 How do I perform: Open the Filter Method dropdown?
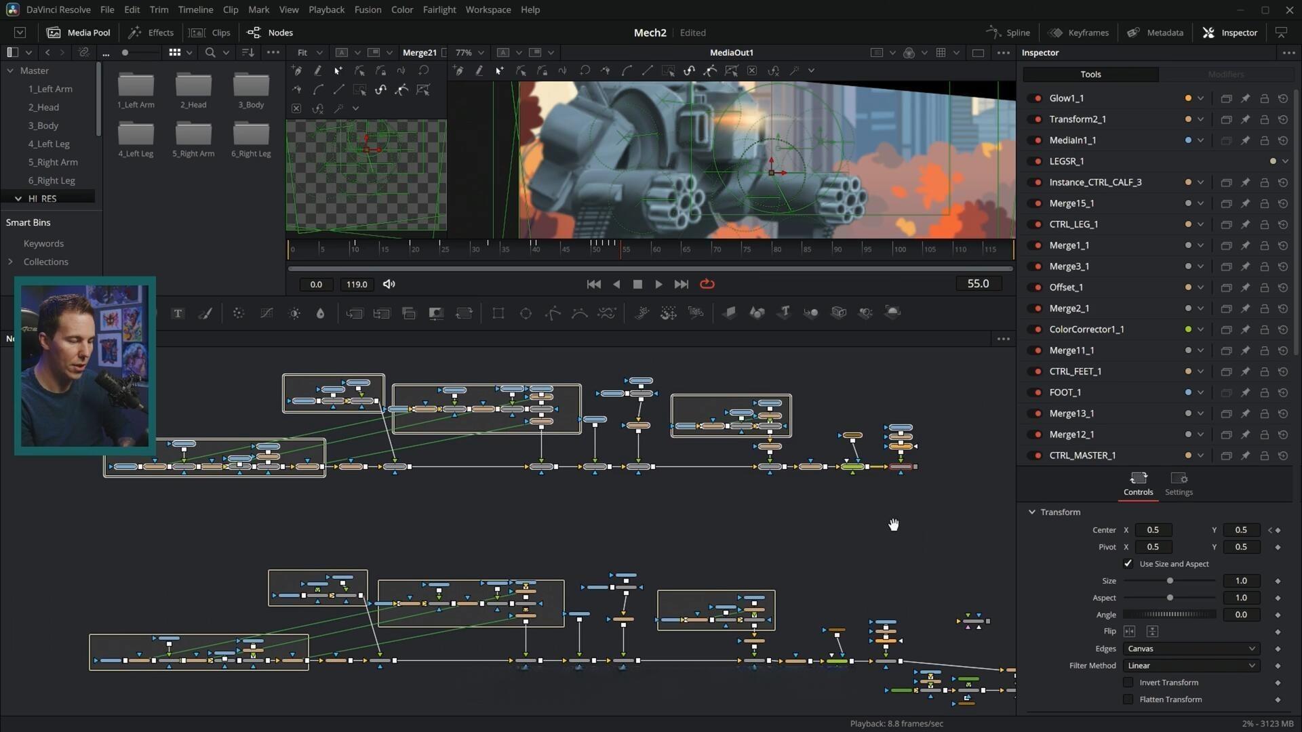(1191, 666)
